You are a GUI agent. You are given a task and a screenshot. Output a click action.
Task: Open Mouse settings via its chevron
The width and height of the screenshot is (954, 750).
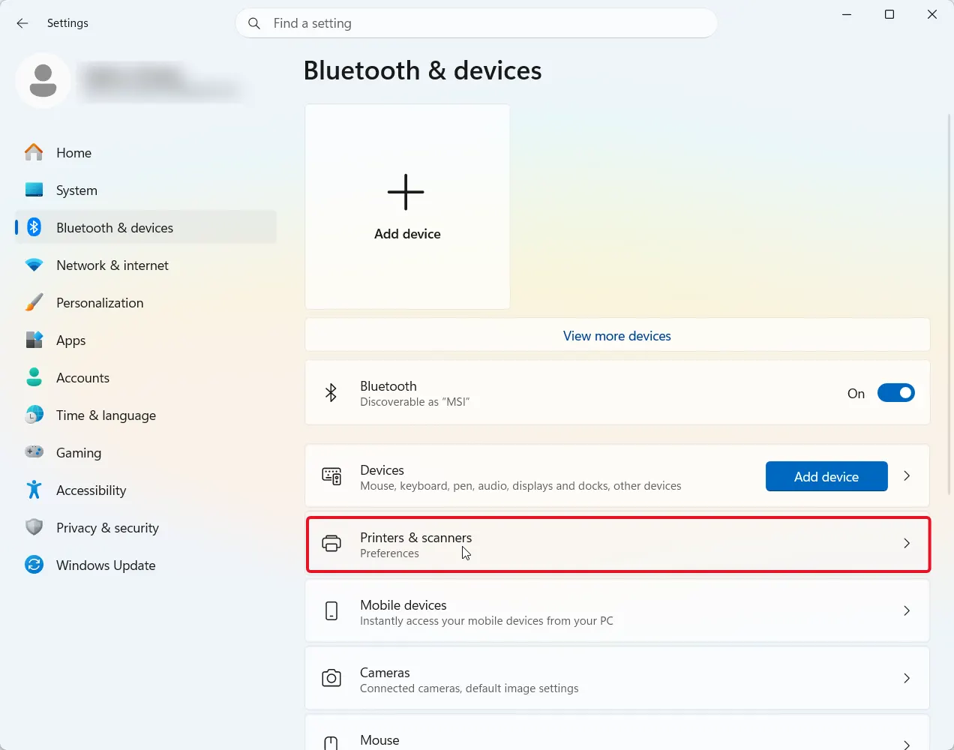(907, 744)
